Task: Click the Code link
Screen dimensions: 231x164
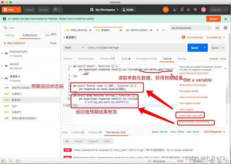Action: pyautogui.click(x=223, y=59)
